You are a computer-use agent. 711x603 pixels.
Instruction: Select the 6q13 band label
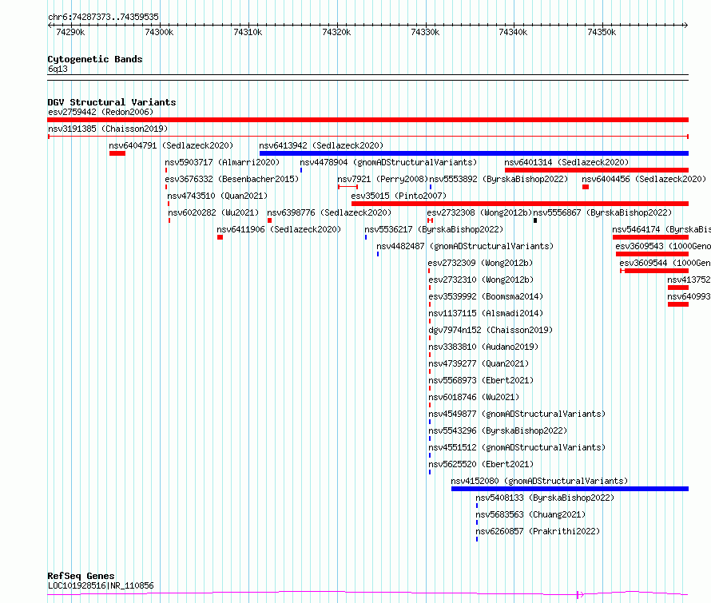pos(58,69)
